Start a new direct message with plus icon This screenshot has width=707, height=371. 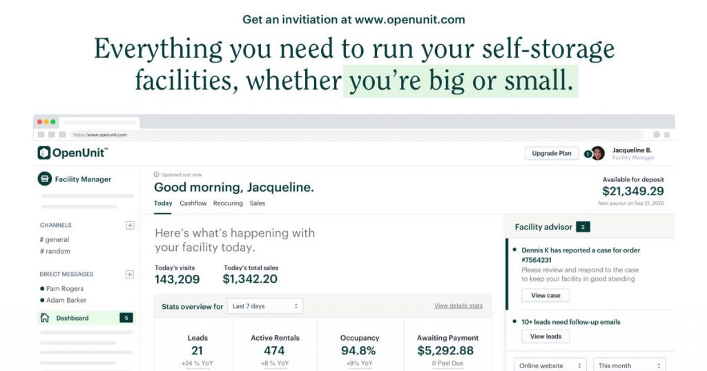(x=129, y=274)
